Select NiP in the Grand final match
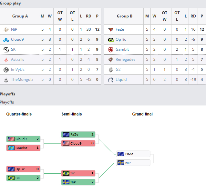 133,163
